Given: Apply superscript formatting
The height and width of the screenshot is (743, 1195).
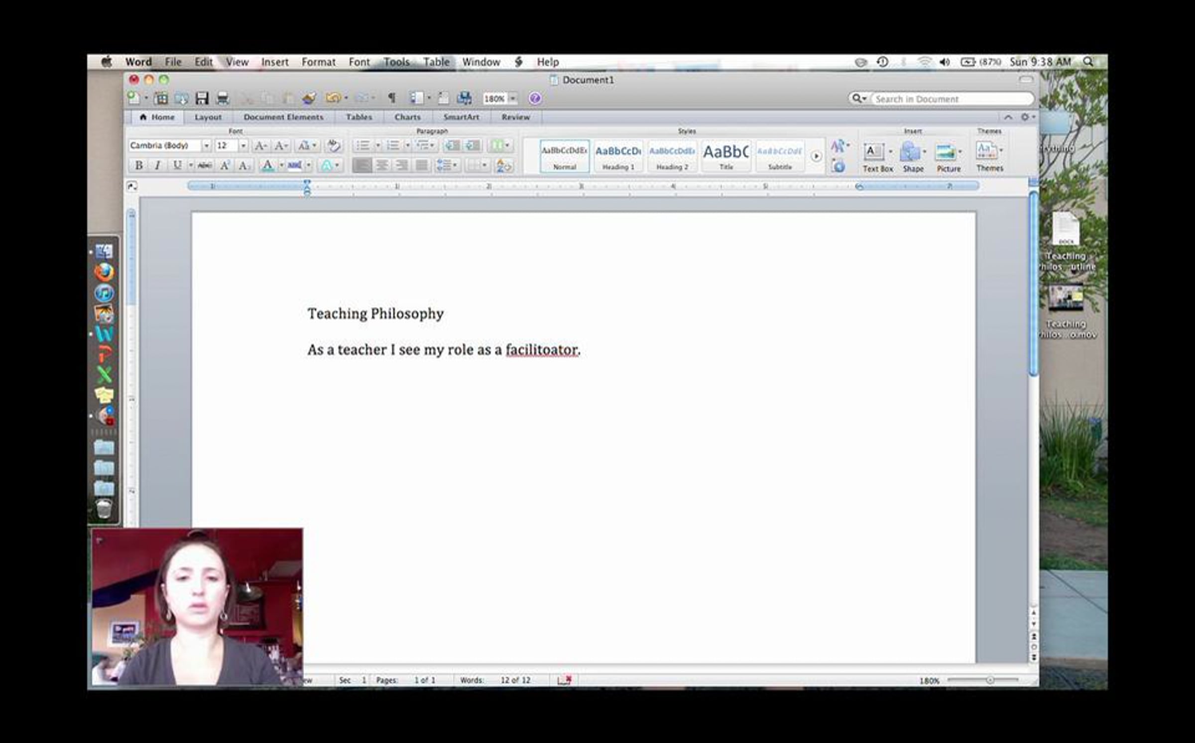Looking at the screenshot, I should click(225, 165).
